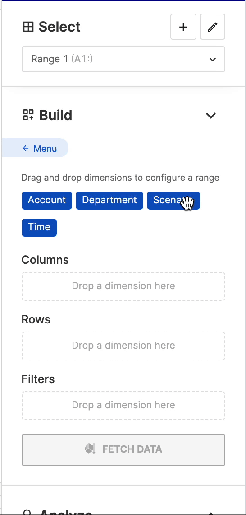Click the plus icon to add range
Screen dimensions: 246x515
pos(183,27)
